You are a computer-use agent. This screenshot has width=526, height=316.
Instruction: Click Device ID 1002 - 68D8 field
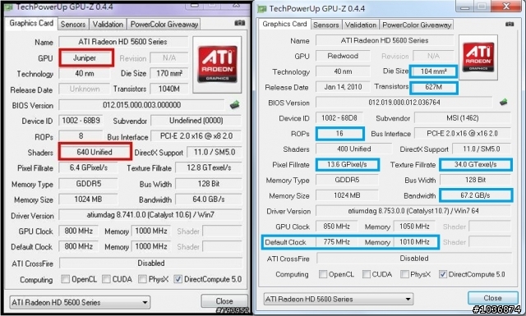[339, 117]
